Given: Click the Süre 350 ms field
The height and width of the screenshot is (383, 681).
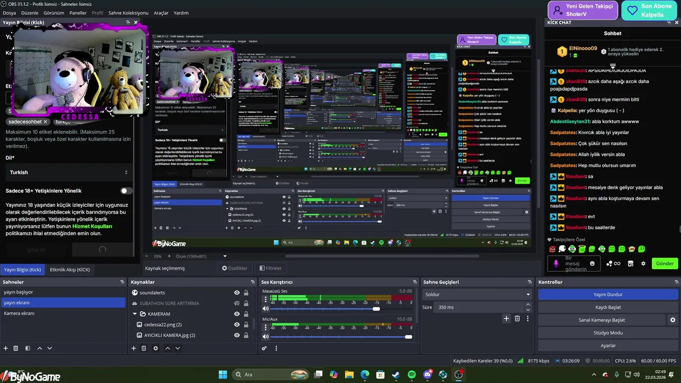Looking at the screenshot, I should [478, 307].
